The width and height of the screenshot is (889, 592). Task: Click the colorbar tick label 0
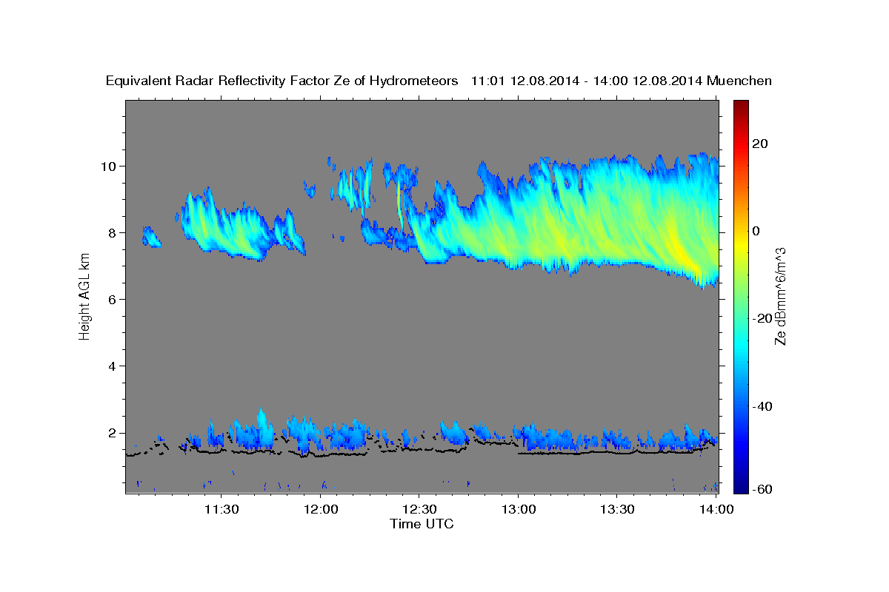[x=757, y=231]
